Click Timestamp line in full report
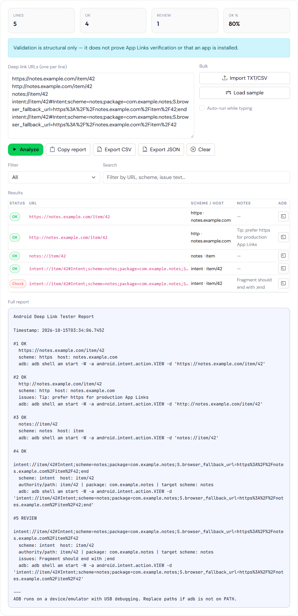Viewport: 298px width, 616px height. (x=59, y=330)
